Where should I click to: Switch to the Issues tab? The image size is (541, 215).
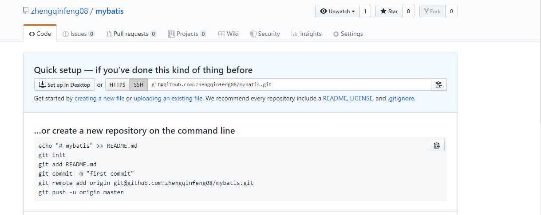79,34
